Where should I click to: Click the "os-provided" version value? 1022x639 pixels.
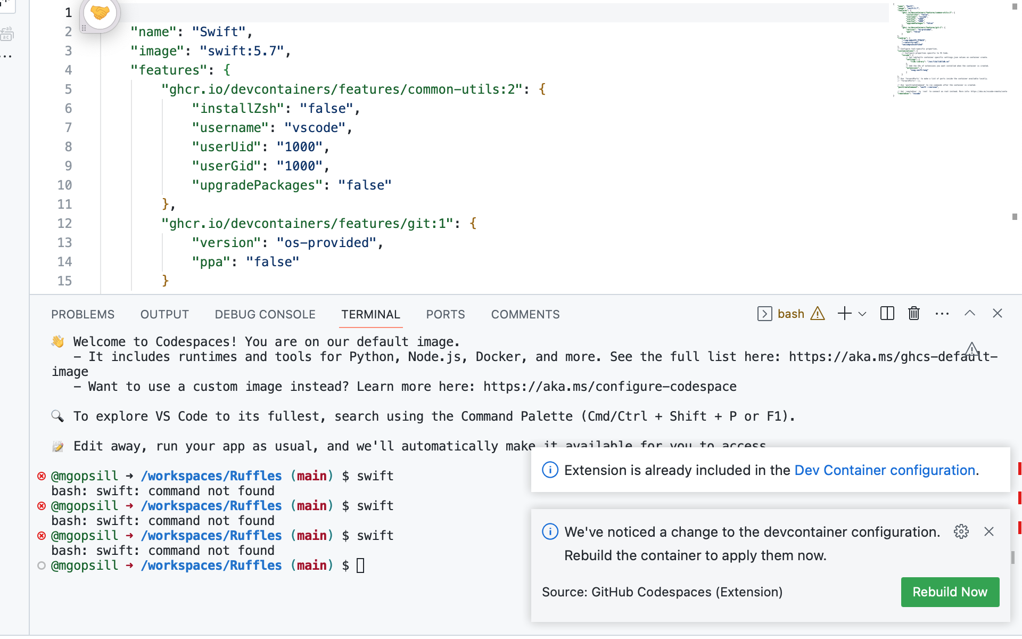(326, 243)
